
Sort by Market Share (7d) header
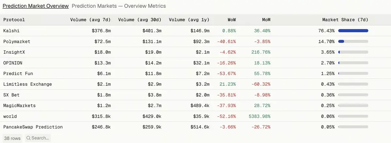(x=345, y=20)
